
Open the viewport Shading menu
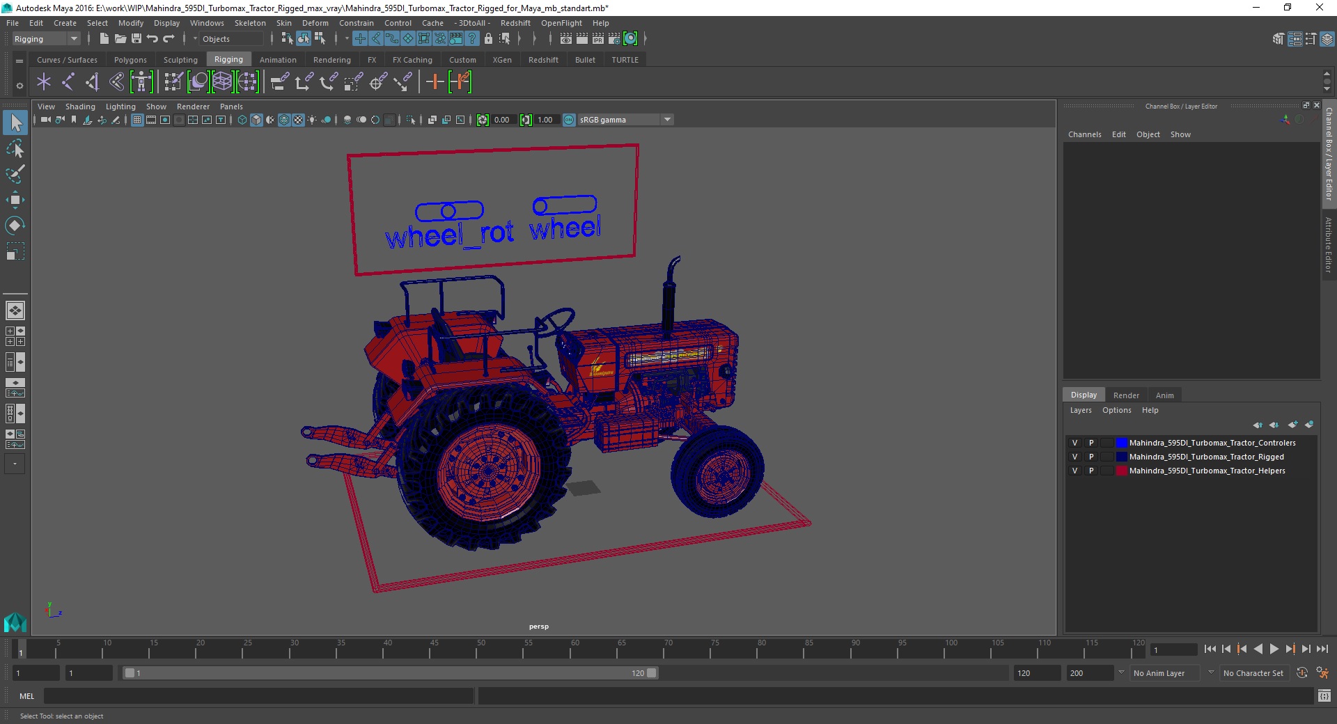(80, 107)
